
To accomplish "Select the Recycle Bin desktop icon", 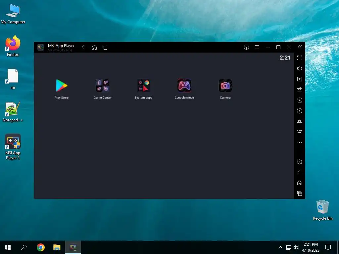I will [x=322, y=210].
